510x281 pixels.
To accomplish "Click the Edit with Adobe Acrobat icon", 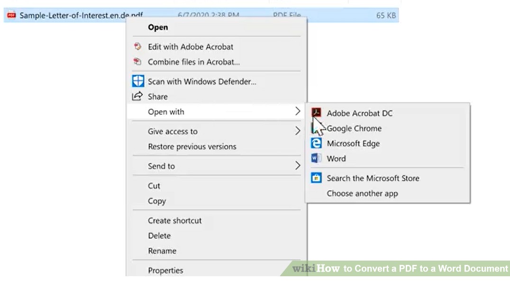I will pos(137,47).
